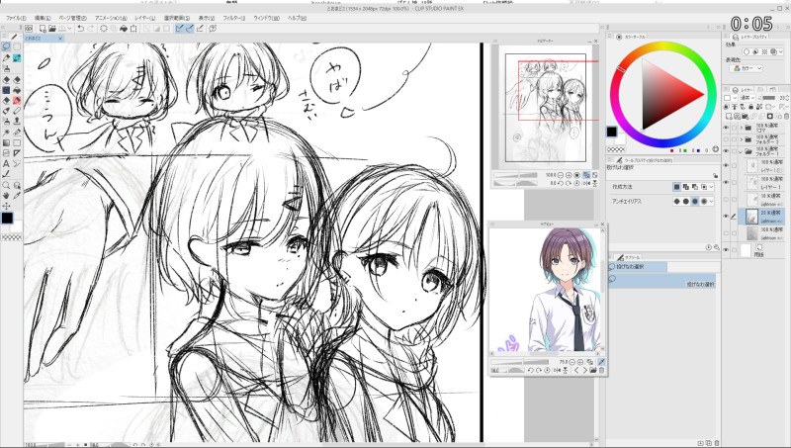The image size is (791, 448).
Task: Open the 作成方法 creation method dropdown arrow
Action: [712, 187]
